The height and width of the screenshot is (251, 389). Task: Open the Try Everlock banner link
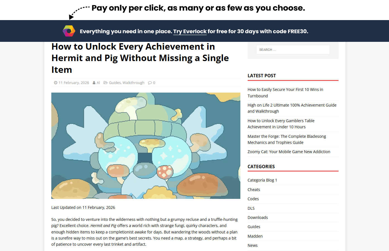click(190, 32)
